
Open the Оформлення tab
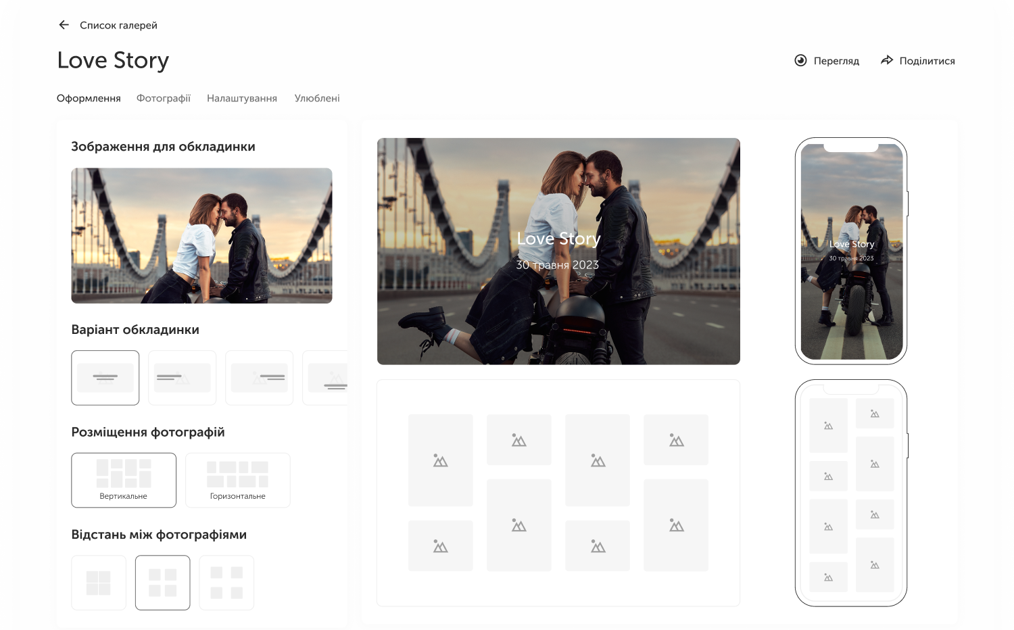89,98
